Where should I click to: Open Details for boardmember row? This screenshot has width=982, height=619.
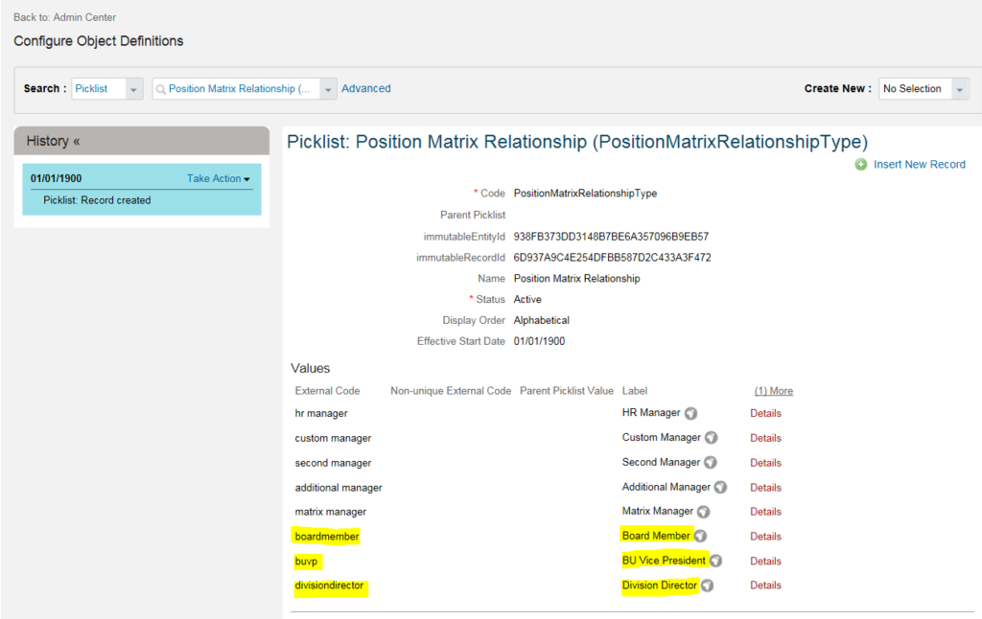pos(765,537)
